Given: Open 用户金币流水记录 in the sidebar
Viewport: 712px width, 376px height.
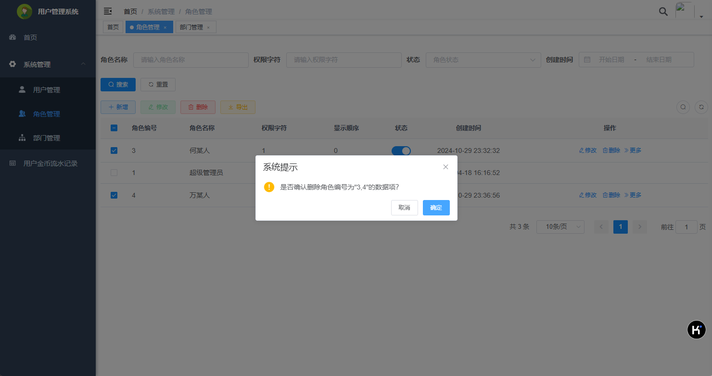Looking at the screenshot, I should point(48,163).
